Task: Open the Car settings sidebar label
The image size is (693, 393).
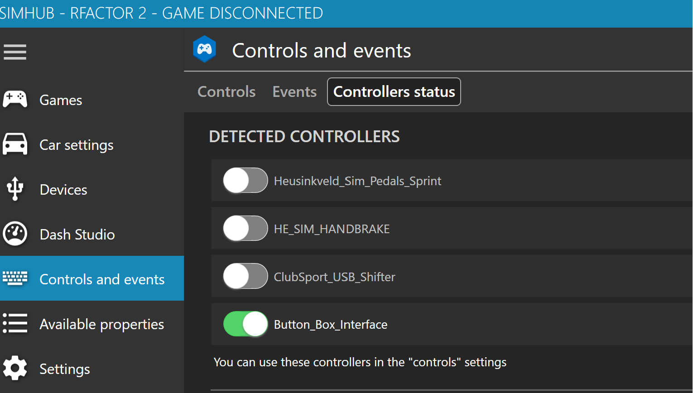Action: [x=77, y=145]
